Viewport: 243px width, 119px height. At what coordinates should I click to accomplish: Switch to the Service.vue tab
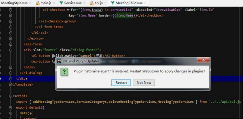[70, 3]
